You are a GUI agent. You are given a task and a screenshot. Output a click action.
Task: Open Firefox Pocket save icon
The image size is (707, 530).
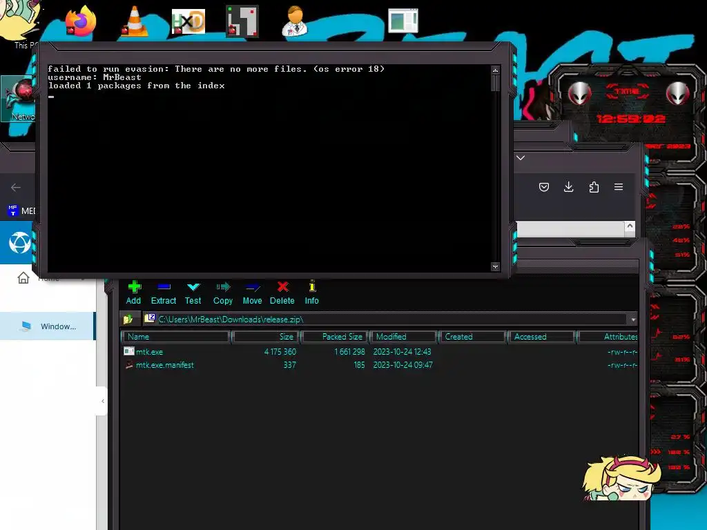pyautogui.click(x=544, y=187)
